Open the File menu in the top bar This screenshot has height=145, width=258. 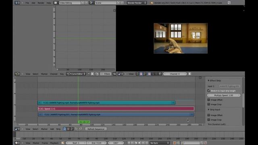click(x=27, y=3)
